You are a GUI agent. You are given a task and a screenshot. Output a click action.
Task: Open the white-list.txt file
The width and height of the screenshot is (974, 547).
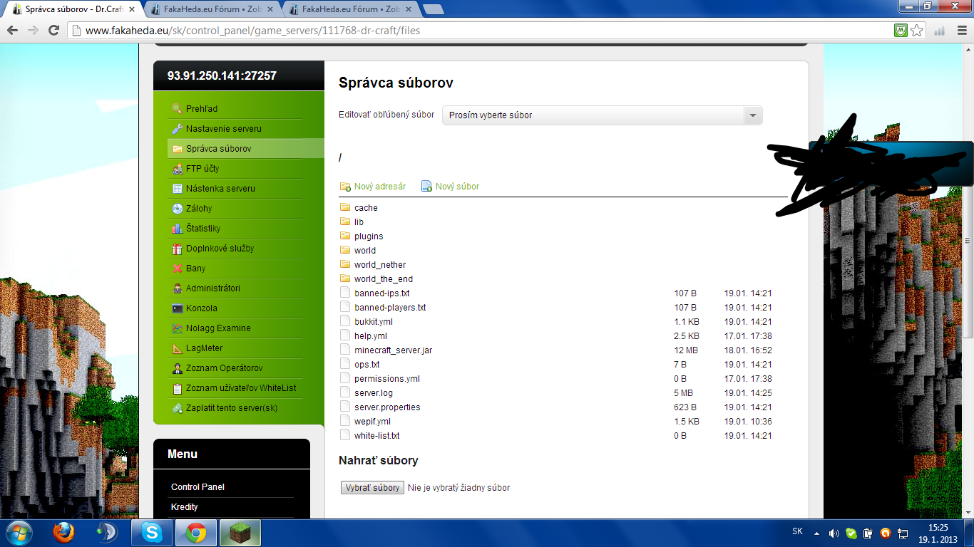[x=377, y=436]
